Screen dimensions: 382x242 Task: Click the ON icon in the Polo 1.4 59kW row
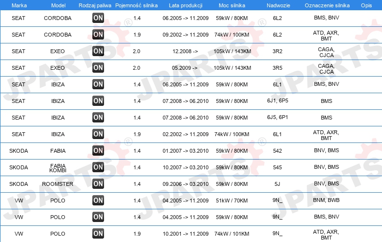pyautogui.click(x=98, y=217)
